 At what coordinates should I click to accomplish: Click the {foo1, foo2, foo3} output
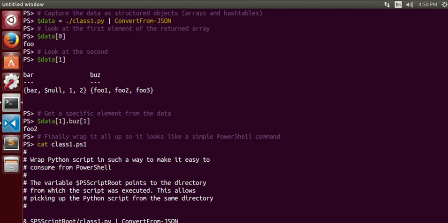121,90
